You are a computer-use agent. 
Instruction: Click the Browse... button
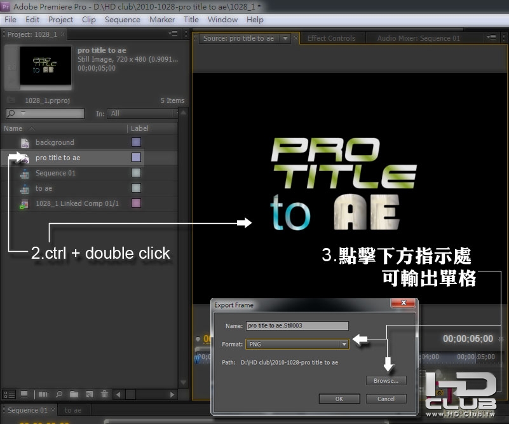coord(386,381)
